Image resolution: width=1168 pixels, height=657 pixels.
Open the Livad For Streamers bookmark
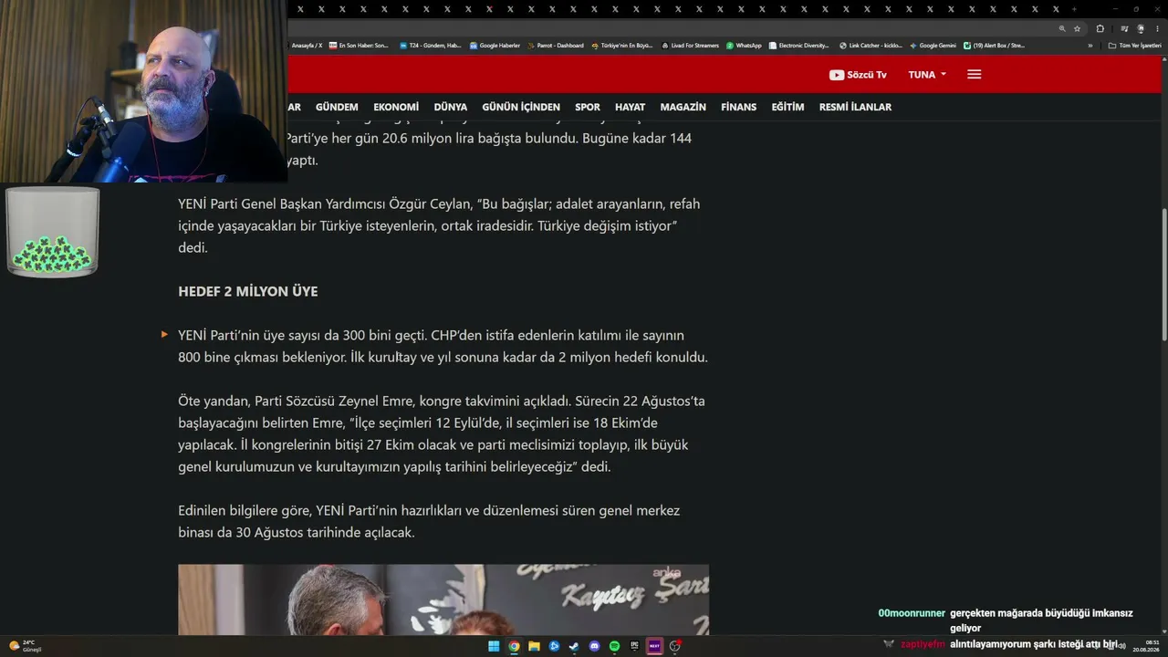click(690, 46)
